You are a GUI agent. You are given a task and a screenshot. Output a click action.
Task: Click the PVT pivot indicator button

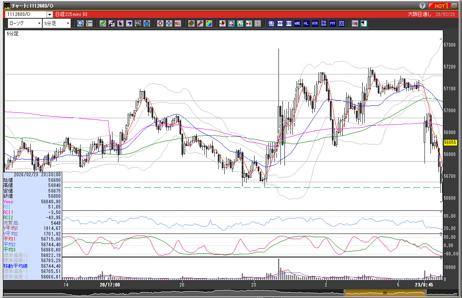(332, 23)
